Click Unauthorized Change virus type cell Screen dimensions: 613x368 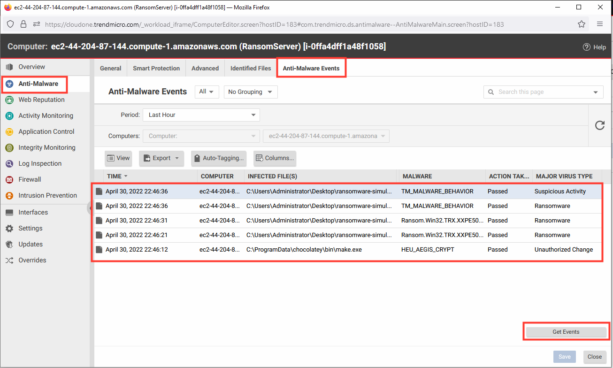point(564,250)
